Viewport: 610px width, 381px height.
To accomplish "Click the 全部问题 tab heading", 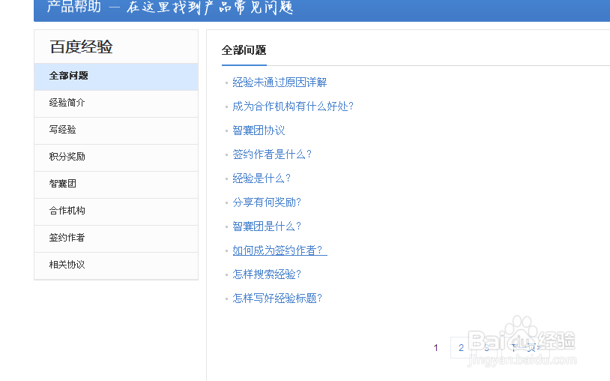I will 244,50.
